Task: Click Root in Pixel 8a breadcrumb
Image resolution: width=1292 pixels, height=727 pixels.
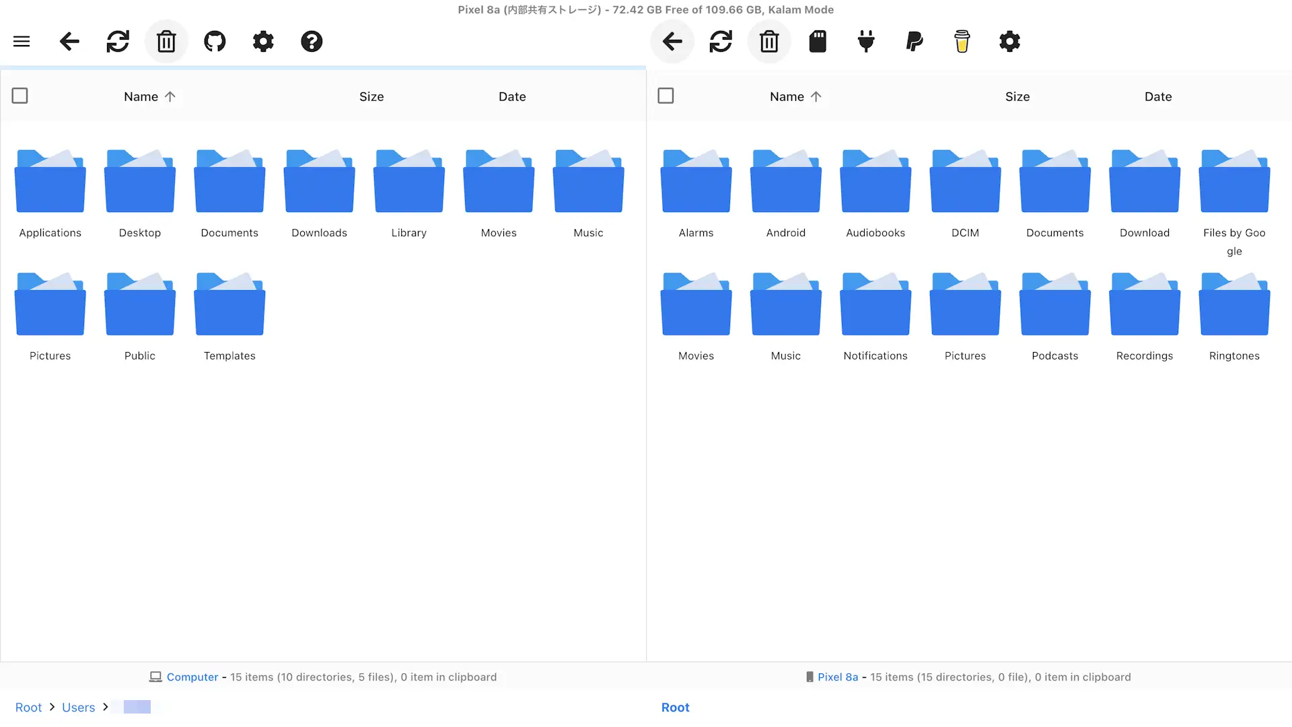Action: pyautogui.click(x=675, y=707)
